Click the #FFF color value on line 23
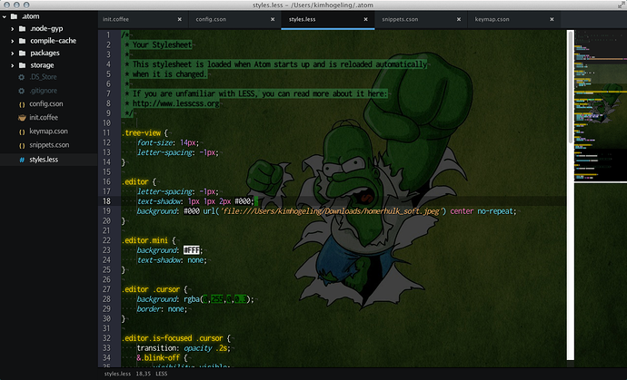This screenshot has width=627, height=380. click(x=192, y=250)
